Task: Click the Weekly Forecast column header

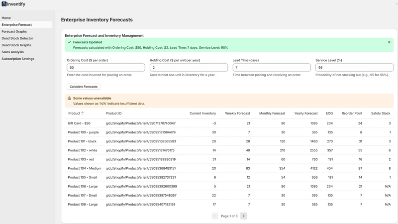Action: tap(237, 113)
